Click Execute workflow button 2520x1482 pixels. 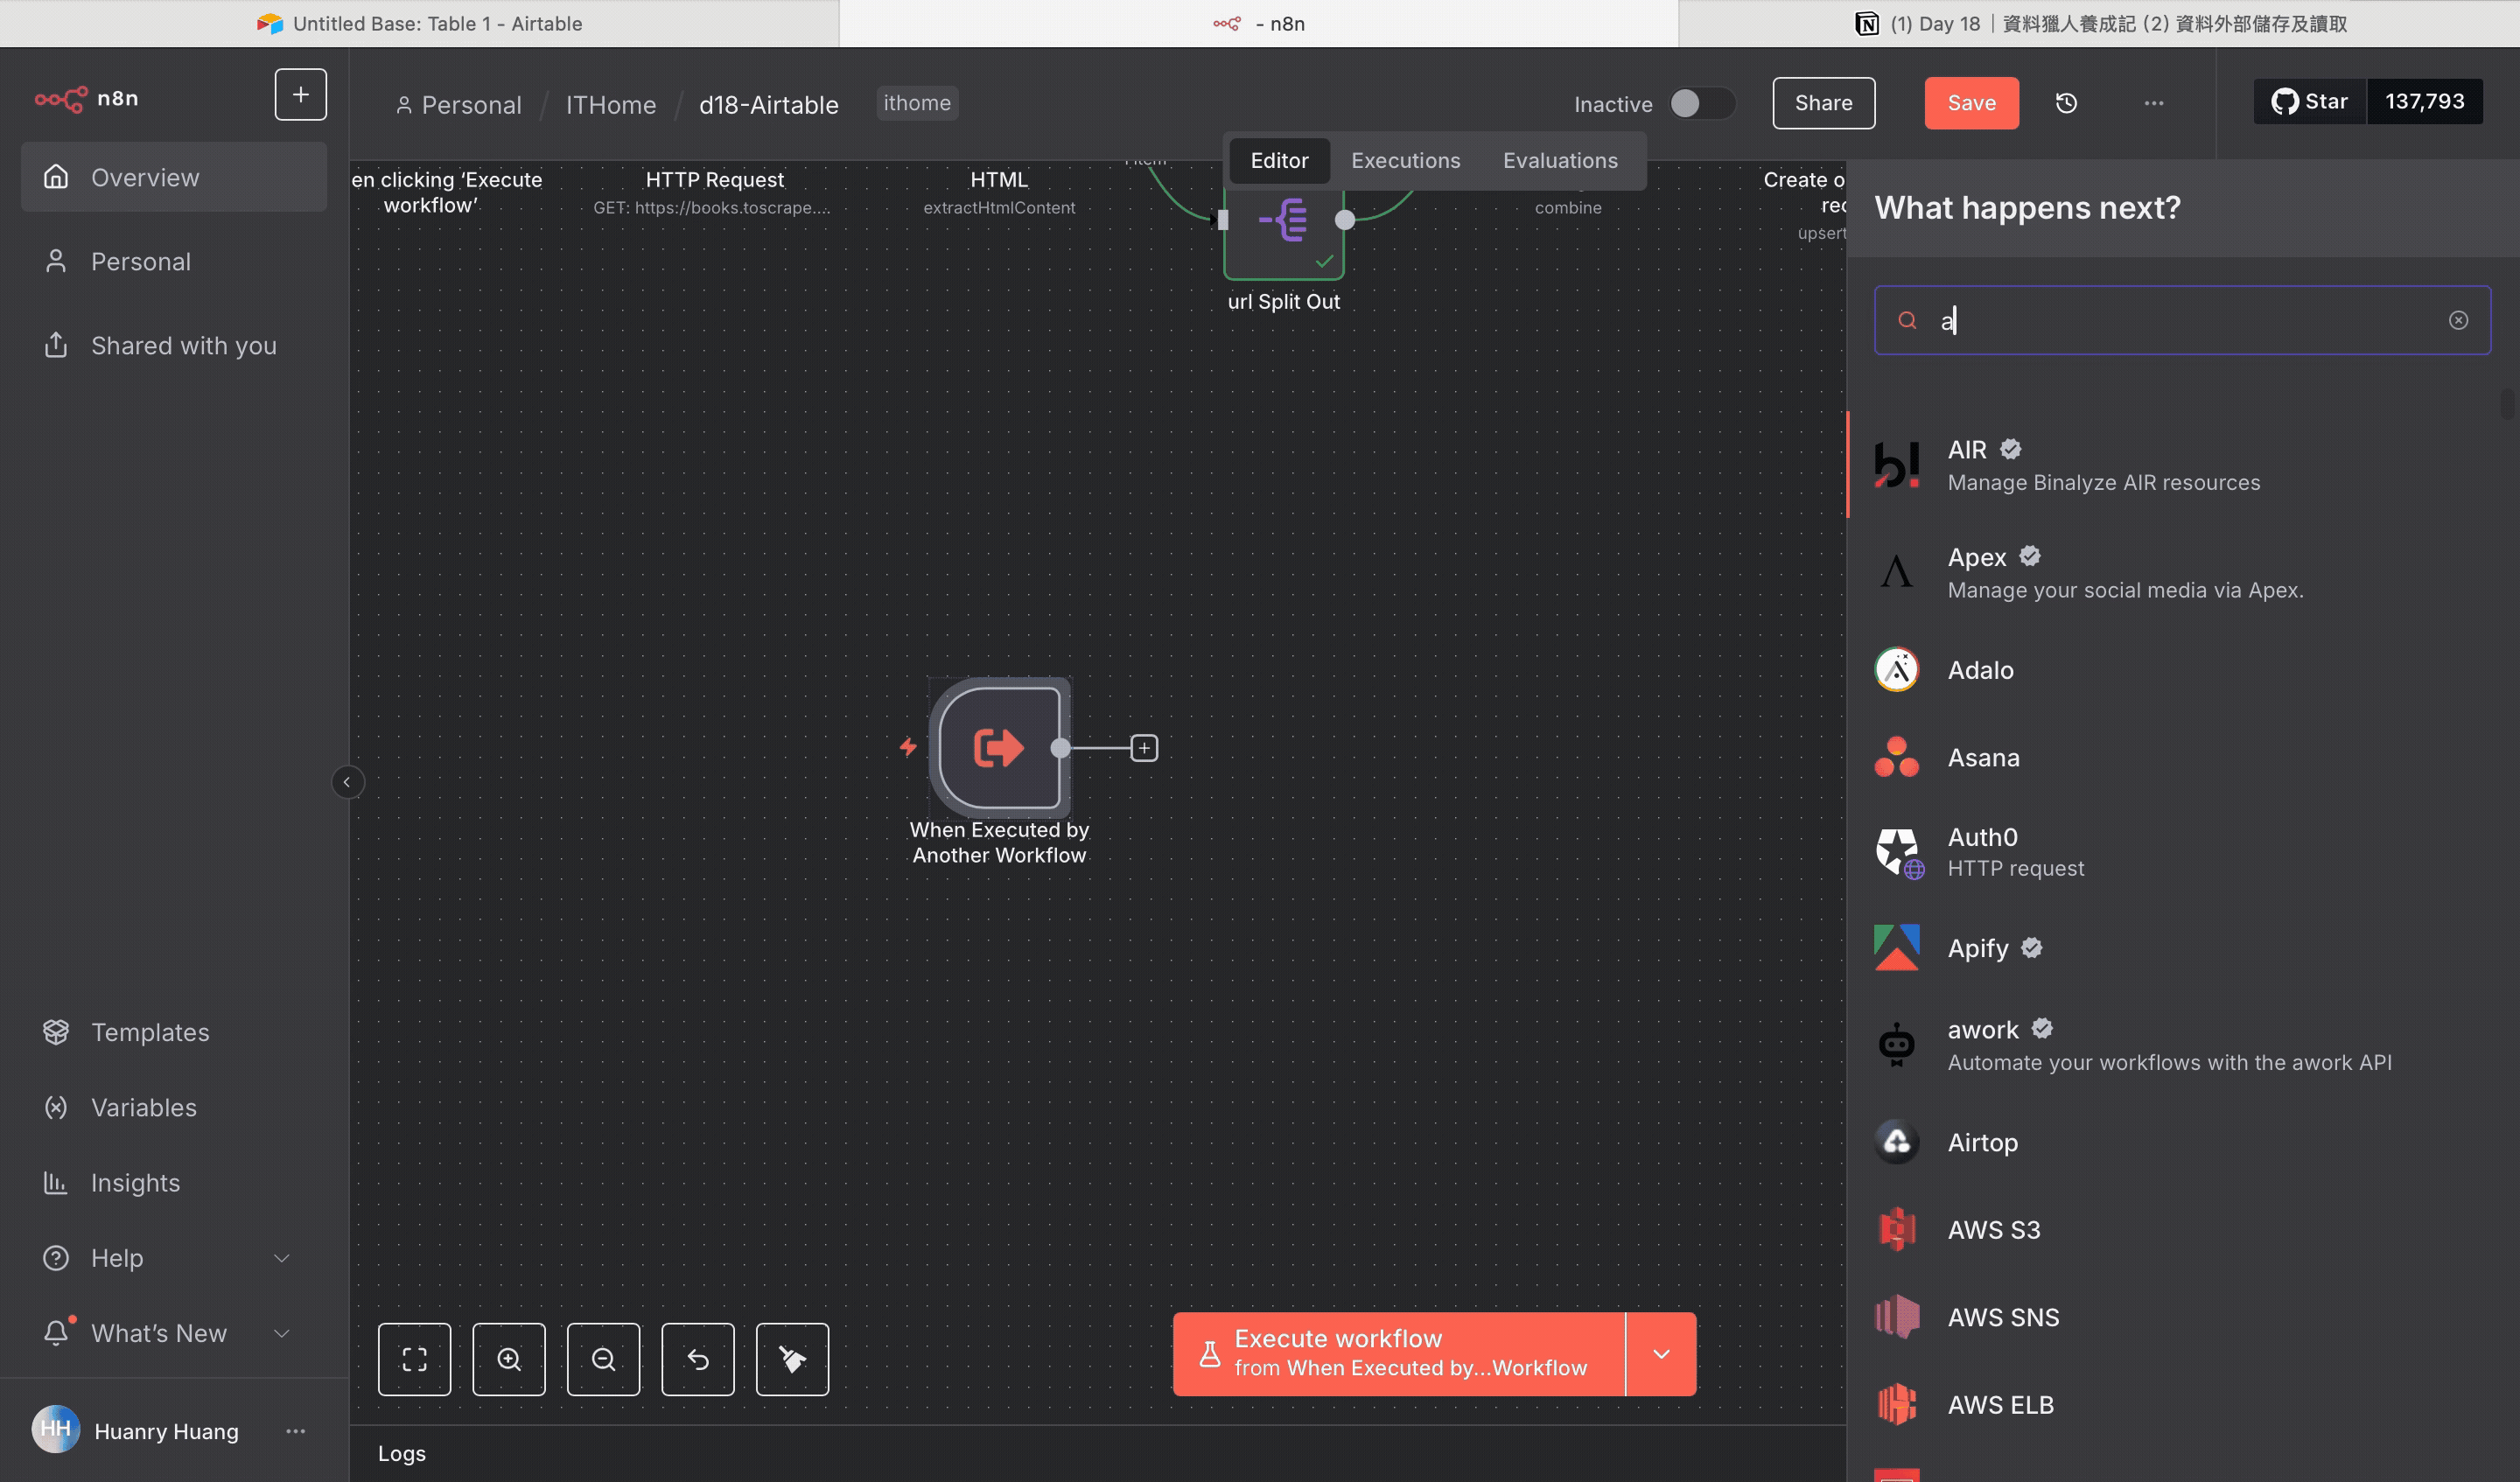[x=1398, y=1354]
